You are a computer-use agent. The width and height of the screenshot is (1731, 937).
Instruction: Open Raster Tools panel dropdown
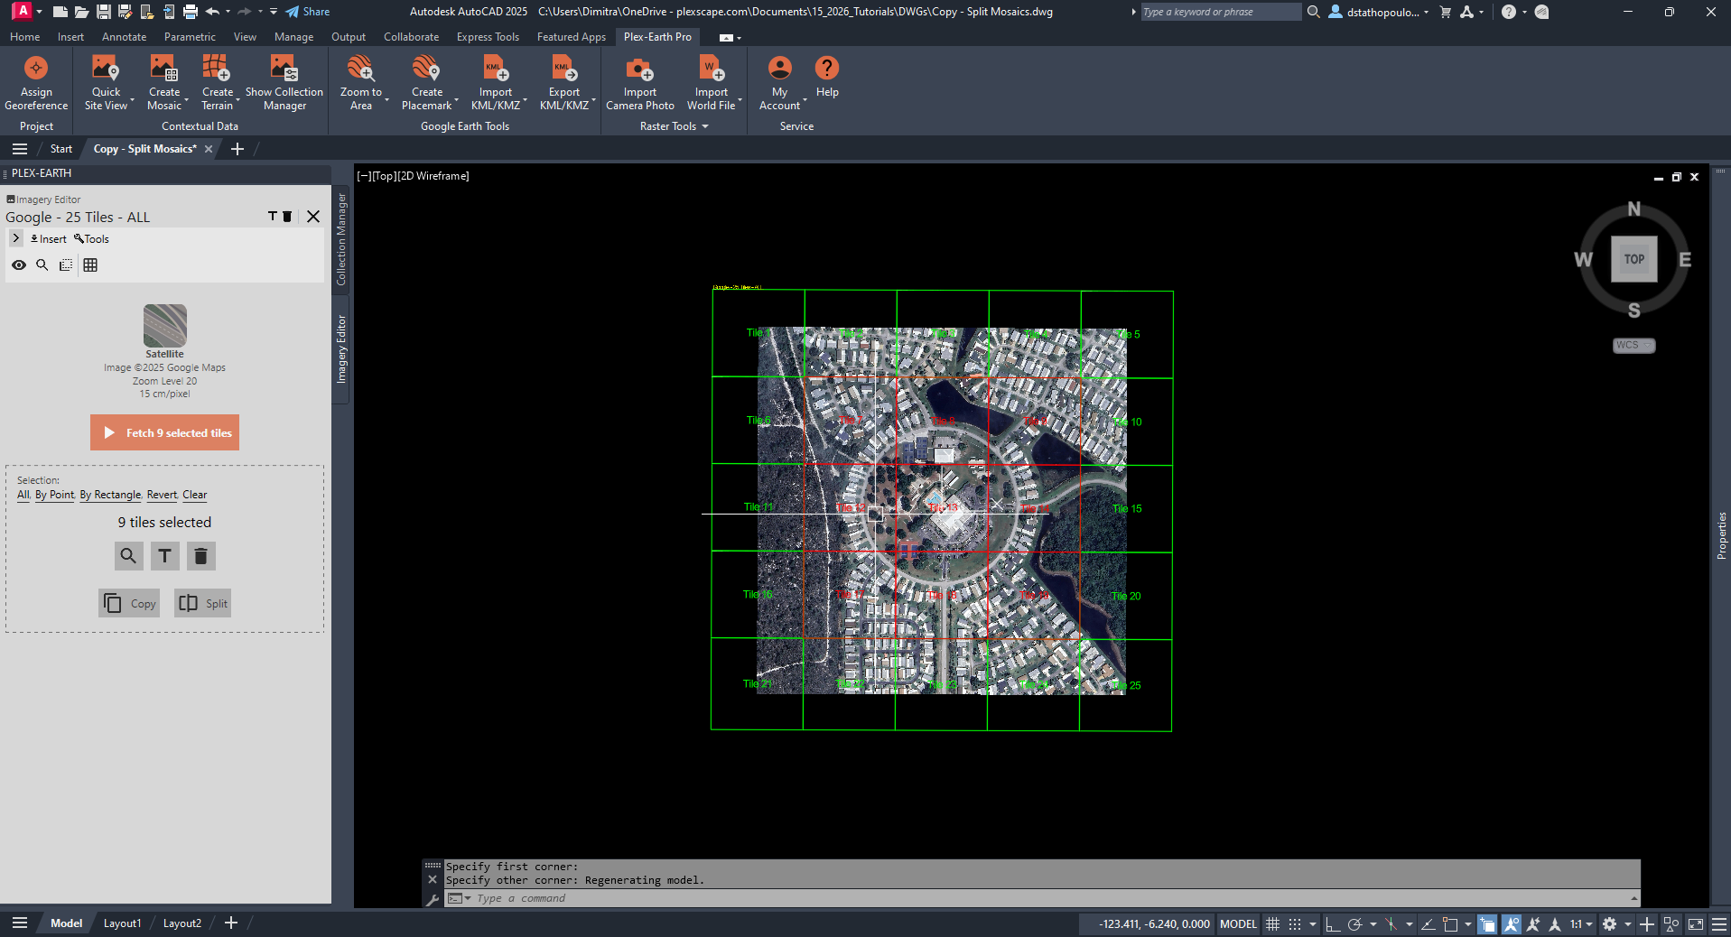[674, 126]
